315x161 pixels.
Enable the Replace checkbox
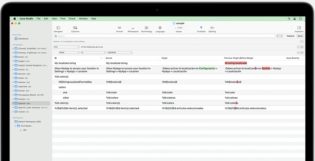[x=285, y=36]
